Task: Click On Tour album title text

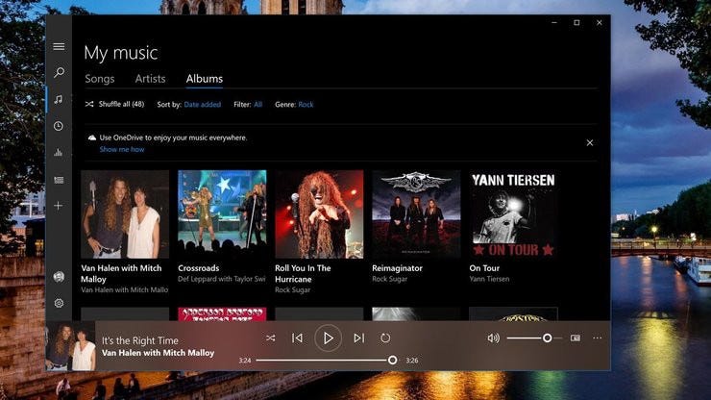Action: click(x=484, y=268)
